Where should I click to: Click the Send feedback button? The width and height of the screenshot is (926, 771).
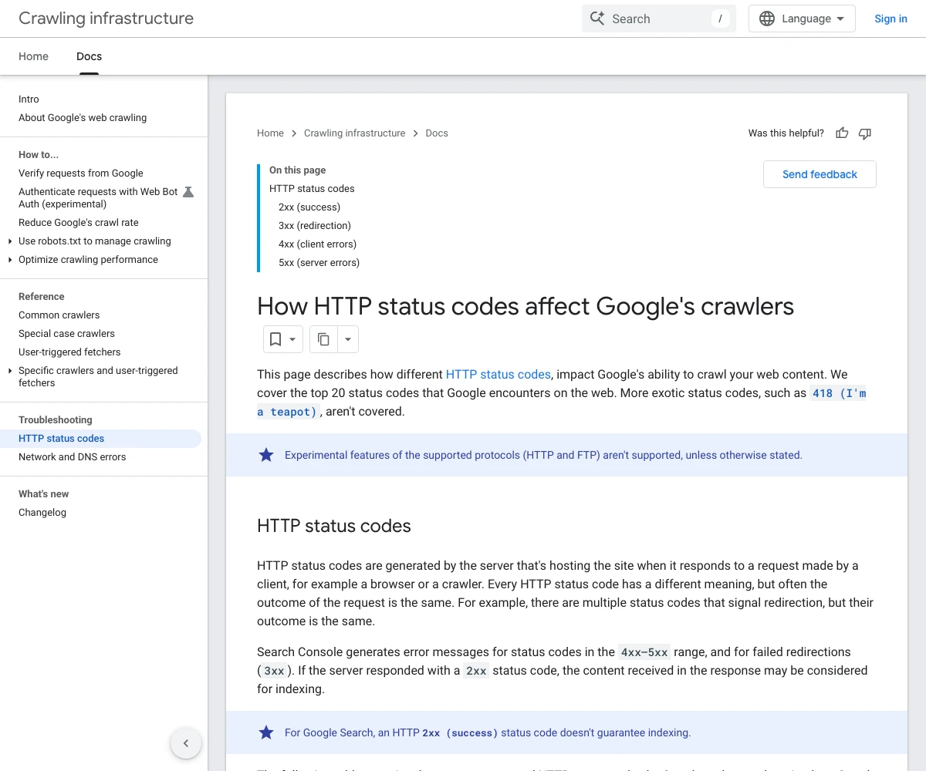click(x=820, y=174)
